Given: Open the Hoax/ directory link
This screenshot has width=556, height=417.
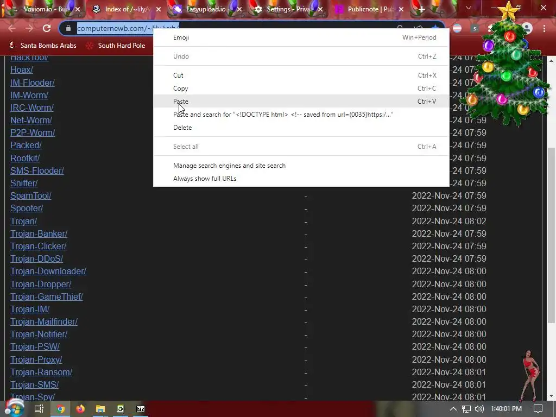Looking at the screenshot, I should pos(22,70).
